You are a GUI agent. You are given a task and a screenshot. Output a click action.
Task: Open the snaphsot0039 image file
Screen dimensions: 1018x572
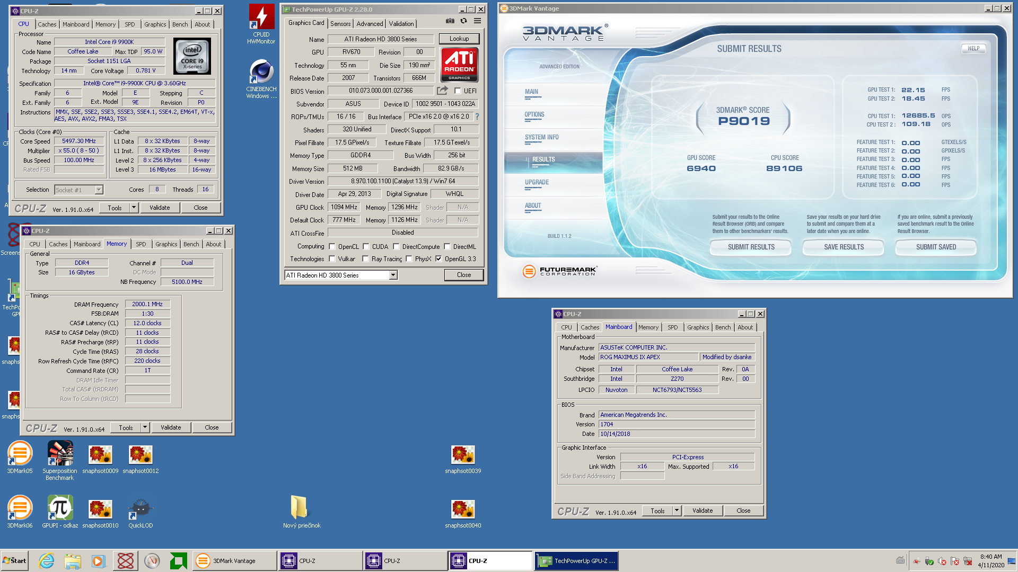pyautogui.click(x=463, y=459)
